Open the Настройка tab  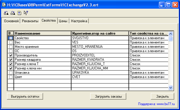[79, 21]
